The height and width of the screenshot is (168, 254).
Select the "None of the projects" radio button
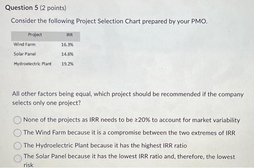point(17,120)
